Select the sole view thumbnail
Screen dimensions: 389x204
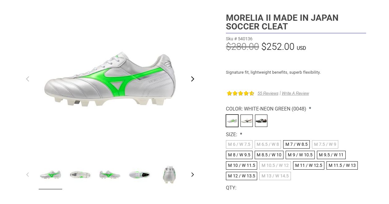pos(80,175)
